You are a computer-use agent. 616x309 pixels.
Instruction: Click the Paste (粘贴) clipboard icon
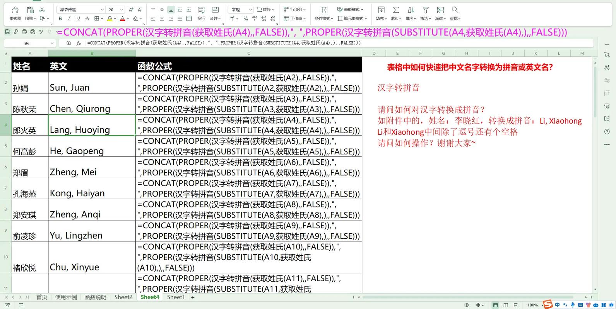click(30, 10)
